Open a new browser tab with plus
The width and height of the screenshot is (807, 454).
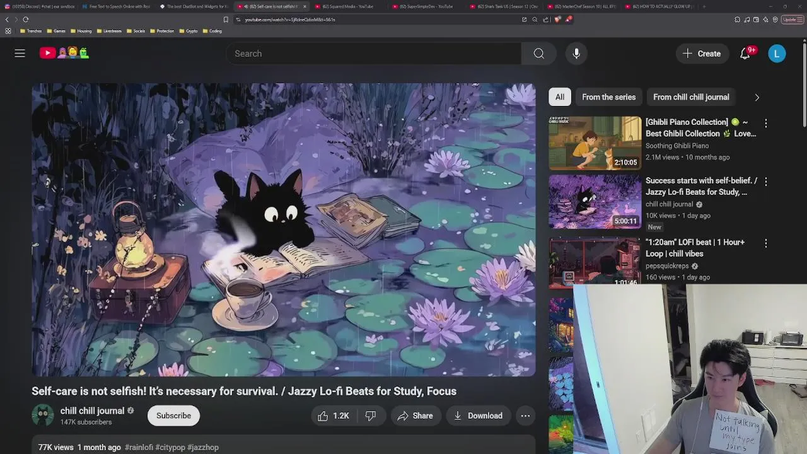coord(704,6)
